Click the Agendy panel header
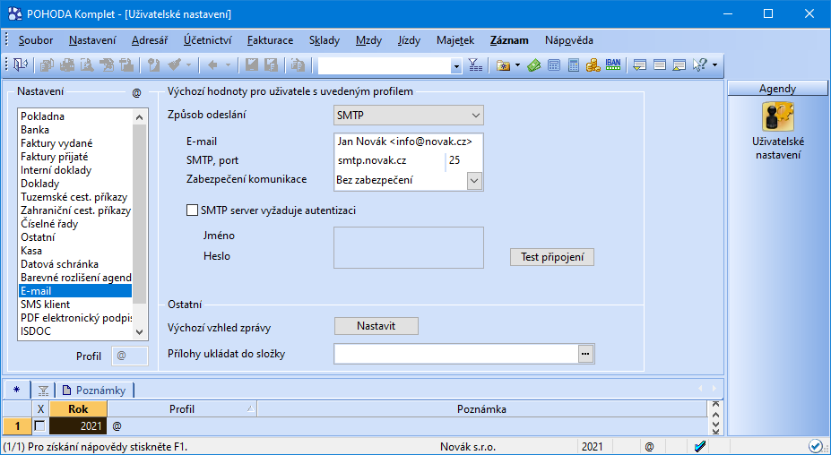This screenshot has width=831, height=455. 777,89
